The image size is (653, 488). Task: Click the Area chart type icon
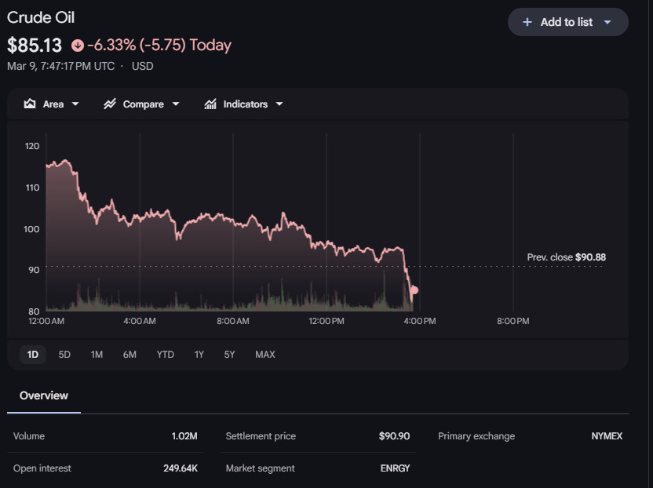click(30, 104)
